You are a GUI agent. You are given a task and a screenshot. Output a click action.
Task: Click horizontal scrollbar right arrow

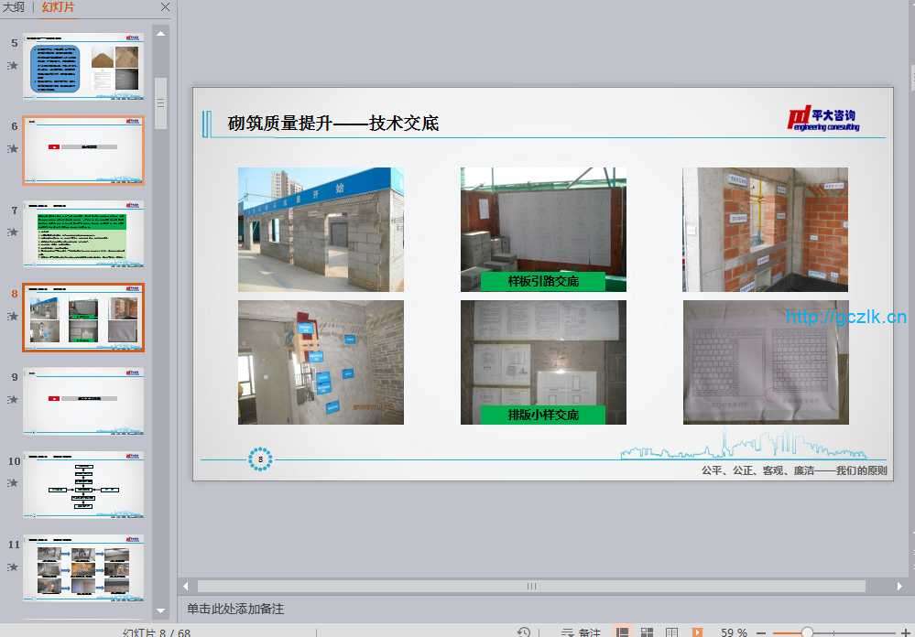coord(899,586)
